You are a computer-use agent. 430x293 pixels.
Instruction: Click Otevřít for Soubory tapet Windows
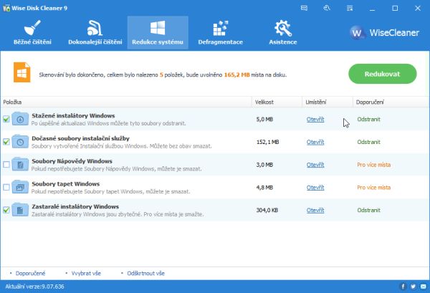click(x=315, y=188)
